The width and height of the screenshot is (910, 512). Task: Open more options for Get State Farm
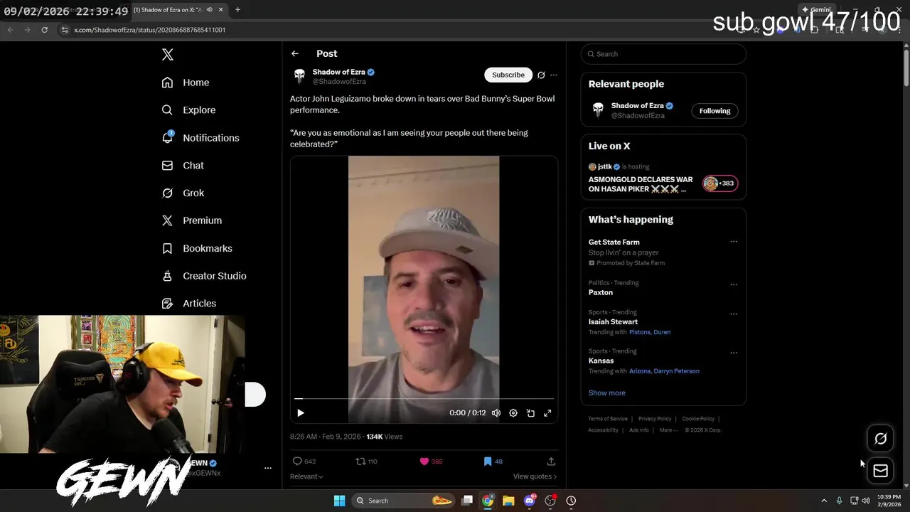click(x=734, y=242)
